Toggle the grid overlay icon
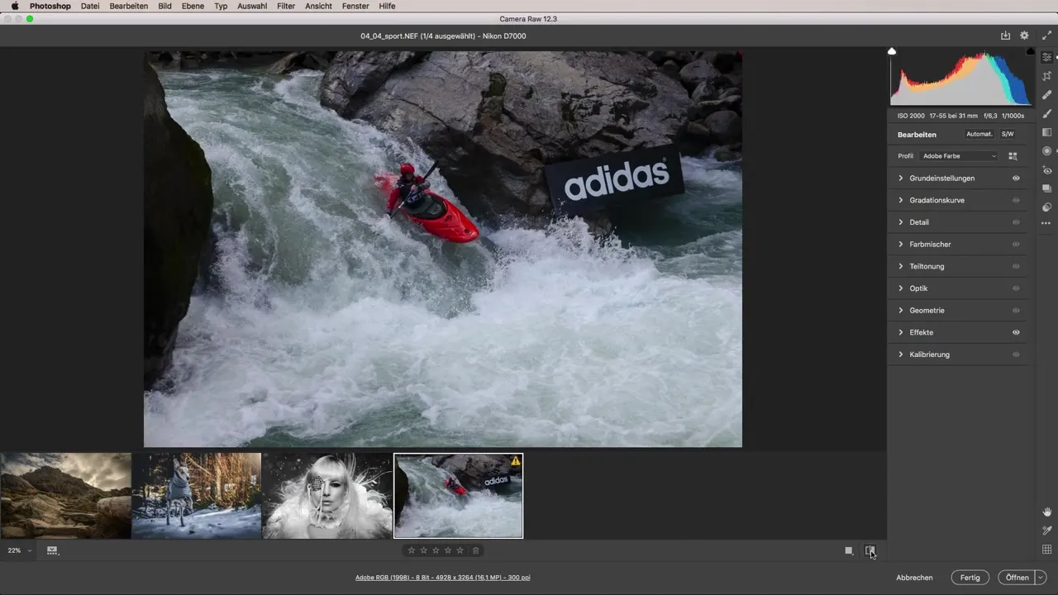Screen dimensions: 1058x595 [1046, 550]
